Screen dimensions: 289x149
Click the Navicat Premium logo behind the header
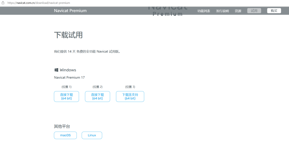pos(167,11)
